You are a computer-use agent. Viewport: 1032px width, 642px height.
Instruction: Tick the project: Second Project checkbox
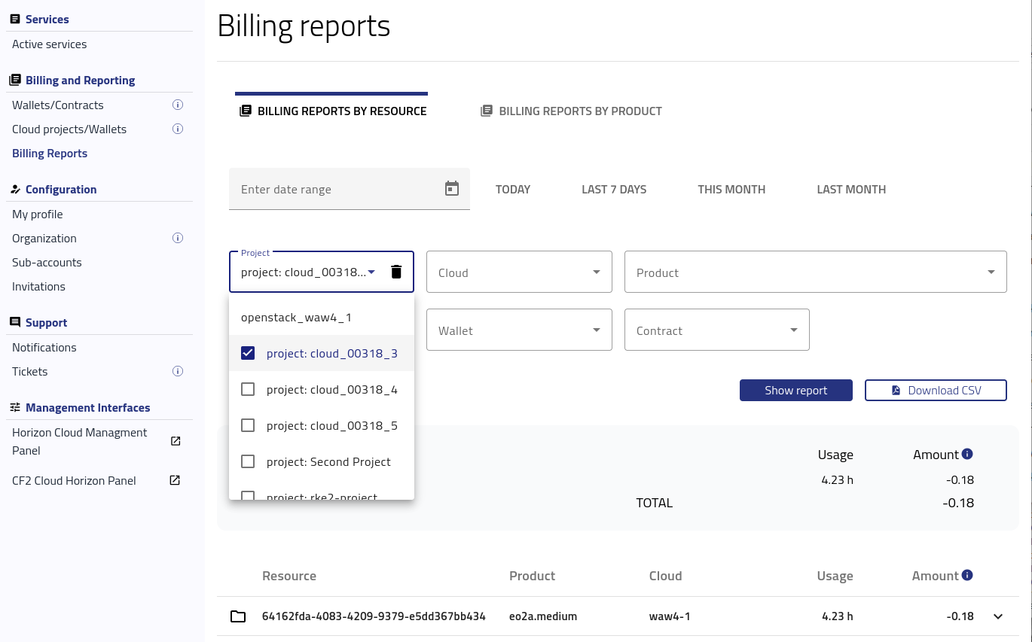click(248, 461)
